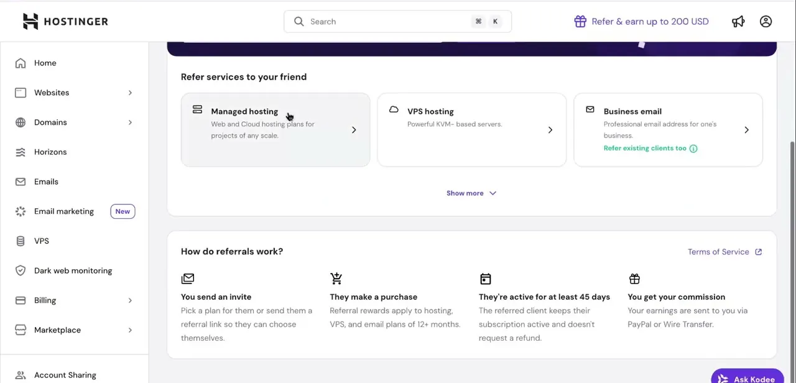Click the 'Refer services to your friend' heading

(x=244, y=77)
